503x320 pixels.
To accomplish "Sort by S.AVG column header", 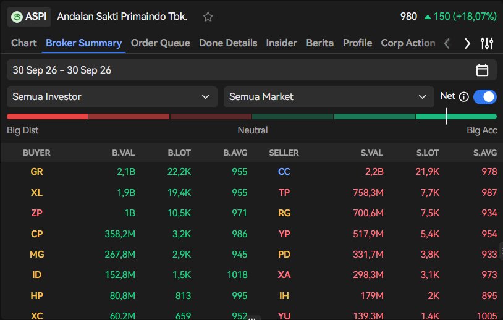I will coord(485,153).
